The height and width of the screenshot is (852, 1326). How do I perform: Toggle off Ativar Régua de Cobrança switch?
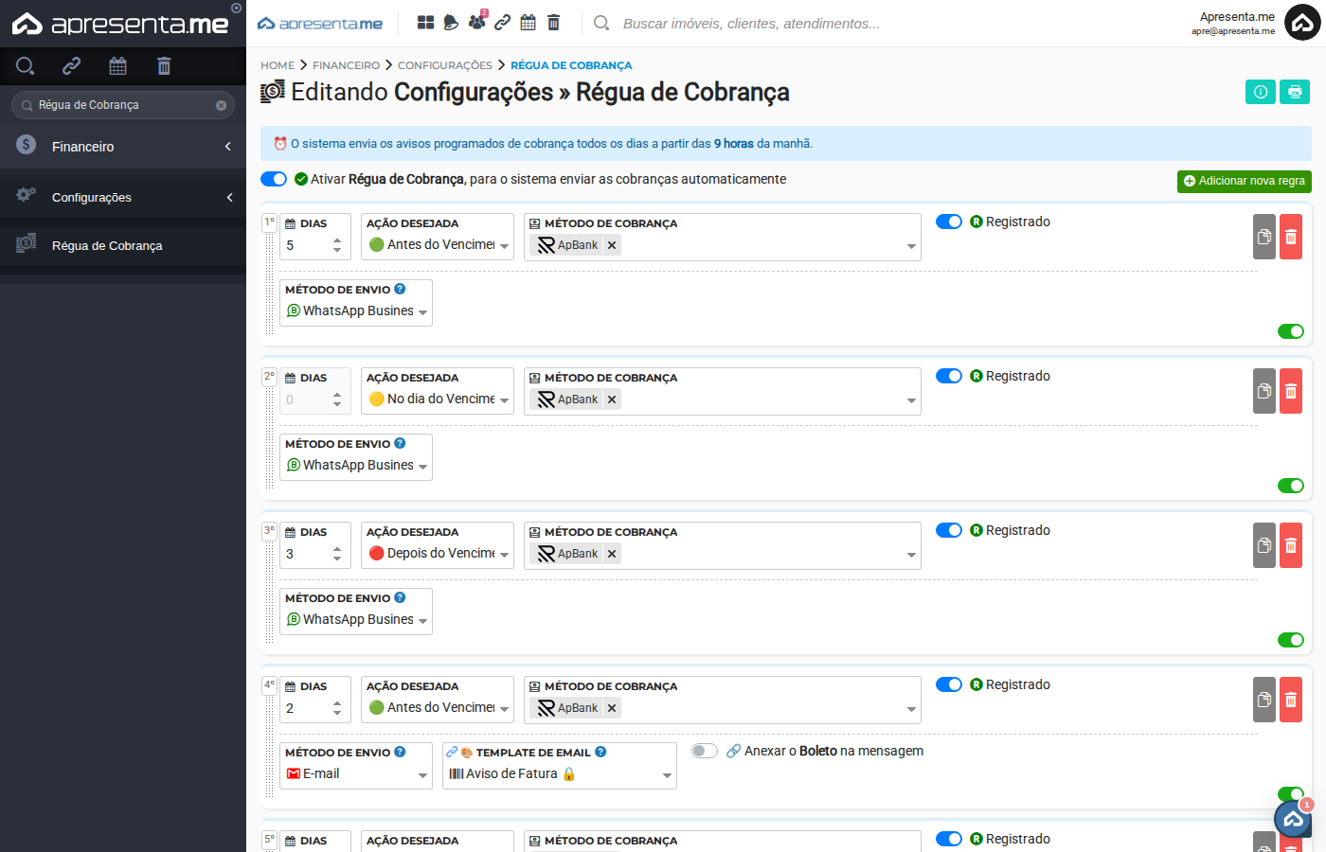274,178
